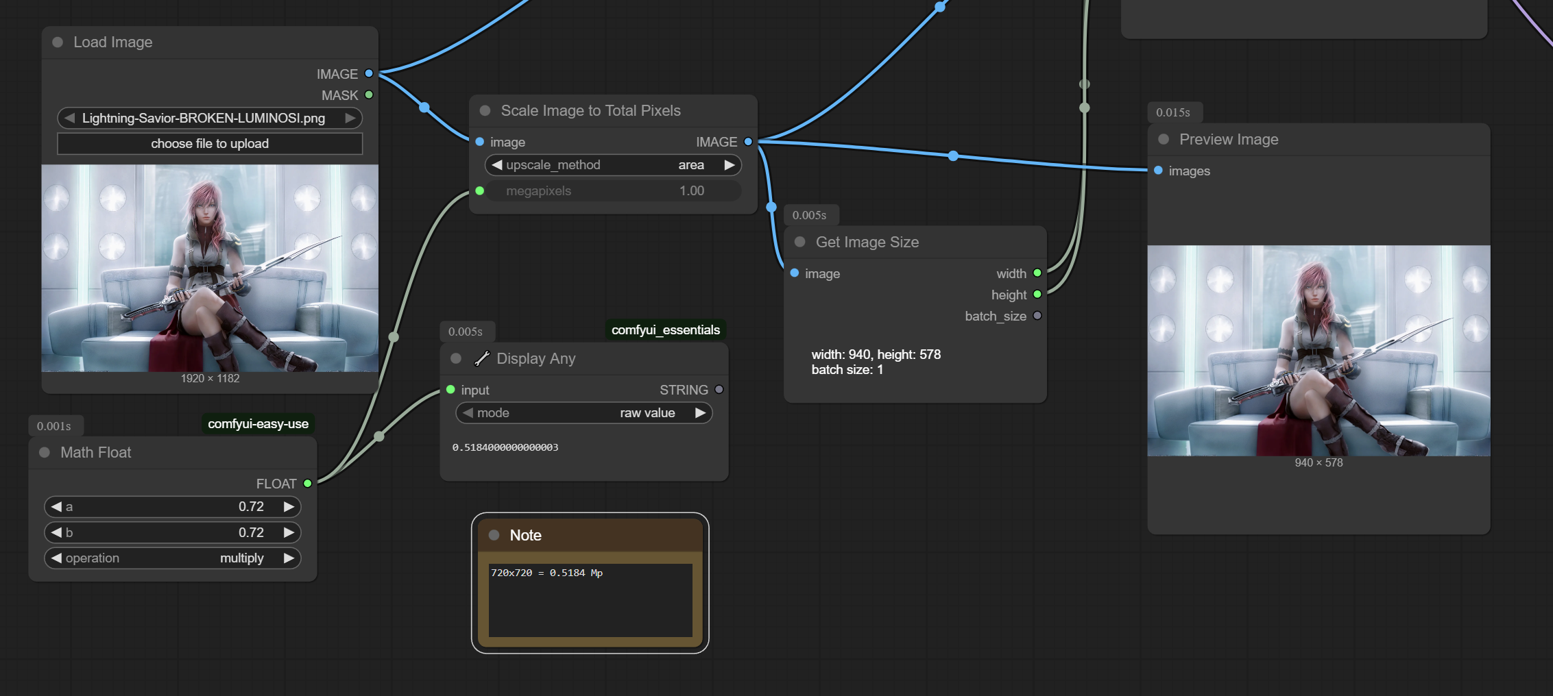1553x696 pixels.
Task: Decrease value a with left arrow
Action: (x=56, y=507)
